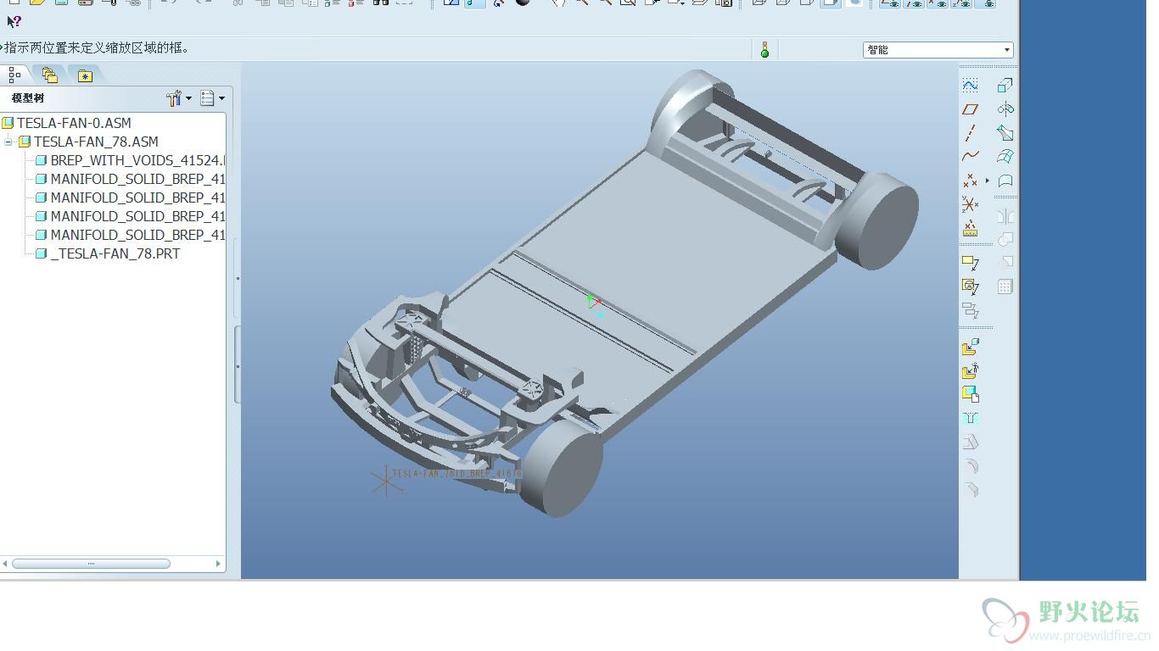This screenshot has width=1159, height=651.
Task: Click the Create Component icon
Action: (x=971, y=370)
